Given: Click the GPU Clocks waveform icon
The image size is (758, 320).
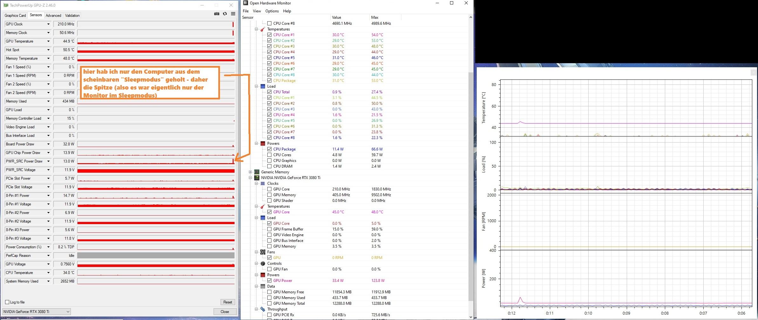Looking at the screenshot, I should pyautogui.click(x=263, y=183).
